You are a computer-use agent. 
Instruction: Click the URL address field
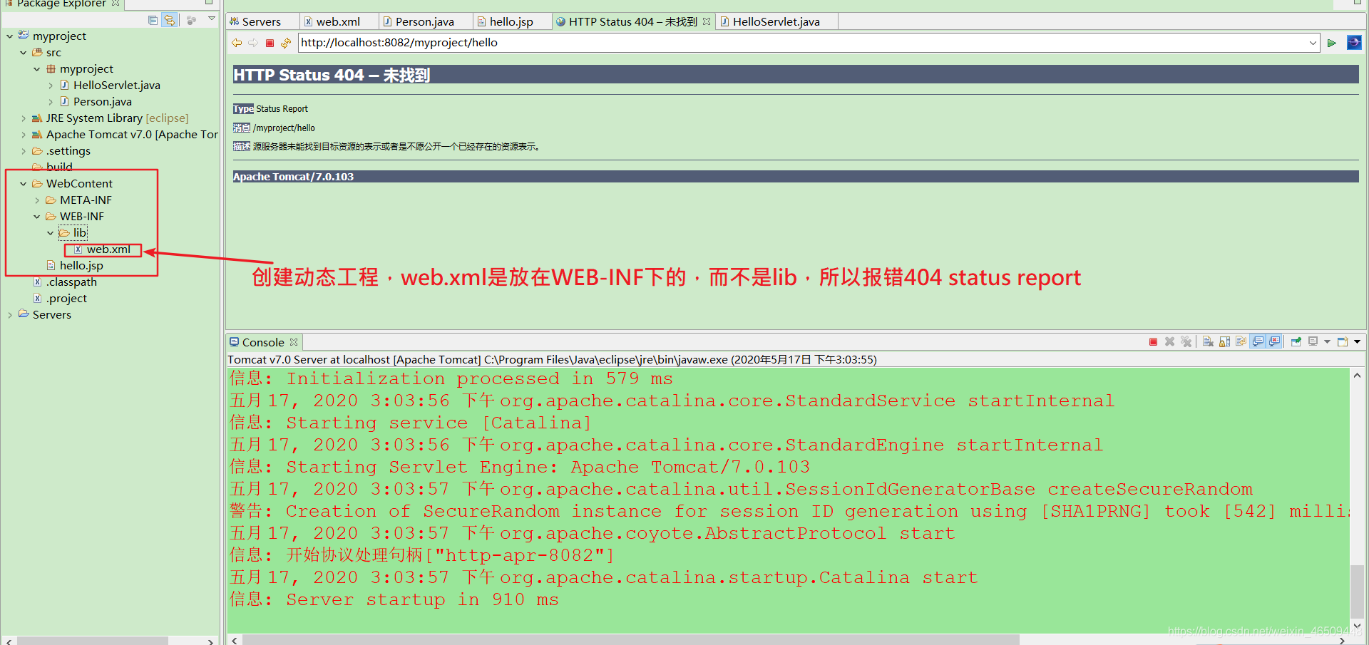tap(802, 43)
